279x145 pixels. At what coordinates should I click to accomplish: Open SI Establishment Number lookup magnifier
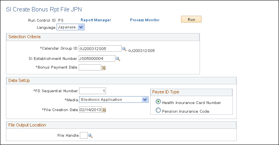point(118,59)
